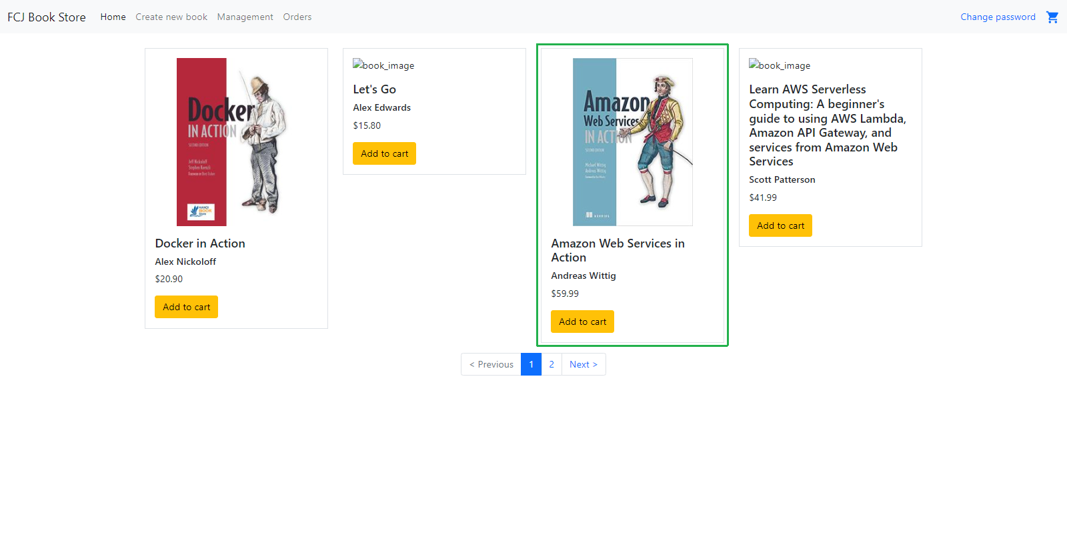Click the FCJ Book Store brand link

click(47, 17)
